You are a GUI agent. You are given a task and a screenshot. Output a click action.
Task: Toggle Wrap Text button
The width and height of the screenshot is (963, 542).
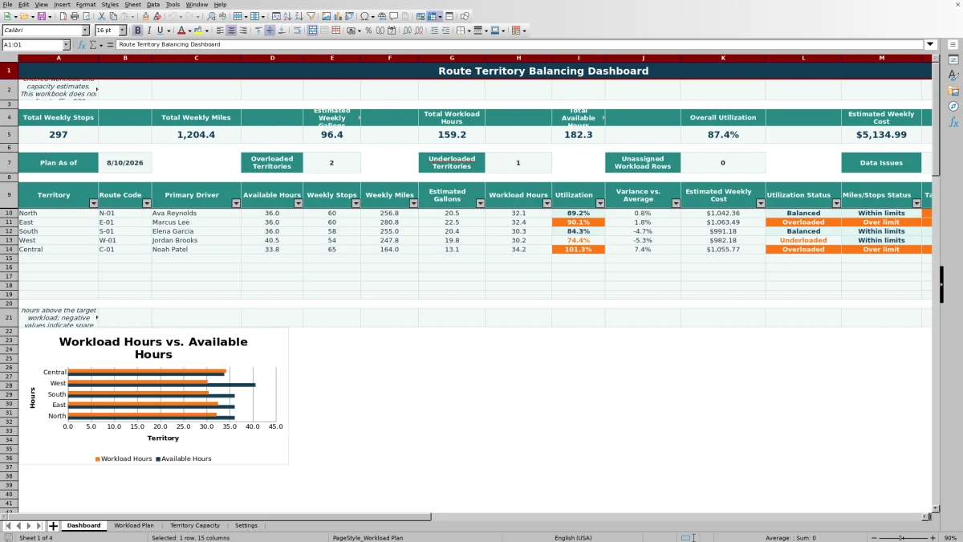coord(297,31)
